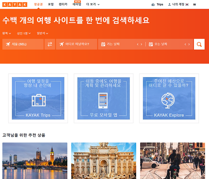Open the 오는 날짜 return date picker
The image size is (209, 179).
pyautogui.click(x=161, y=44)
